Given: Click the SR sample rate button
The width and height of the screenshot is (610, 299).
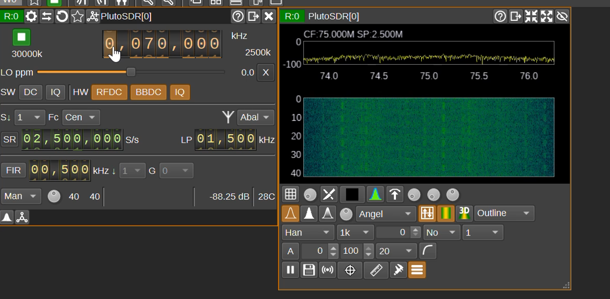Looking at the screenshot, I should (10, 140).
